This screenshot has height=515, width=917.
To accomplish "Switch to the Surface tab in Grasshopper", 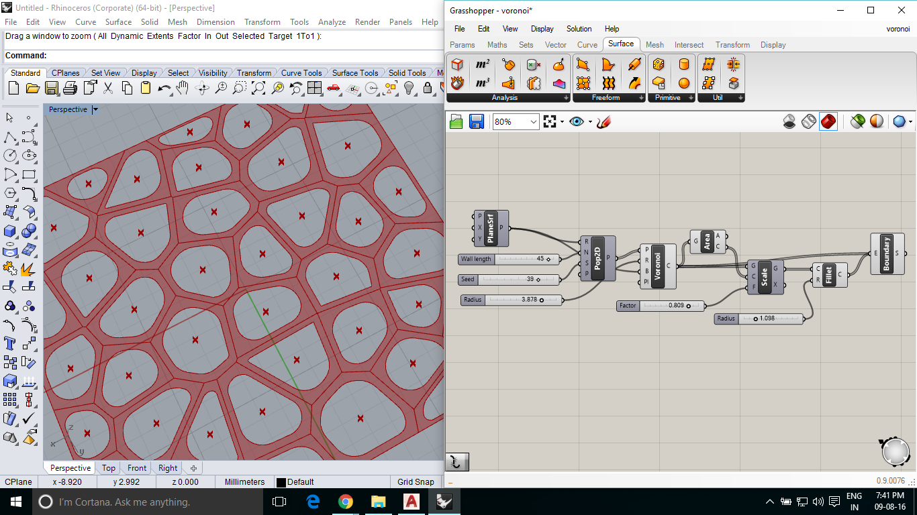I will click(x=621, y=44).
